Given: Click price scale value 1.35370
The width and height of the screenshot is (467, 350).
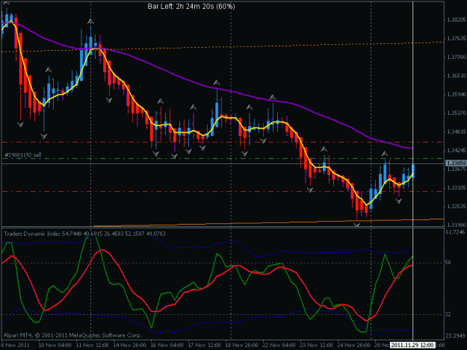Looking at the screenshot, I should pos(457,113).
